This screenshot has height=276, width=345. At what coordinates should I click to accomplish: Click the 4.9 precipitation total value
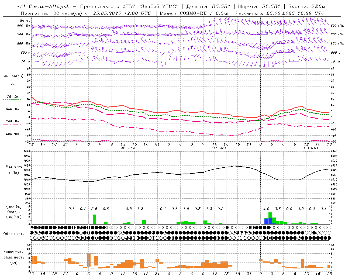tap(266, 209)
